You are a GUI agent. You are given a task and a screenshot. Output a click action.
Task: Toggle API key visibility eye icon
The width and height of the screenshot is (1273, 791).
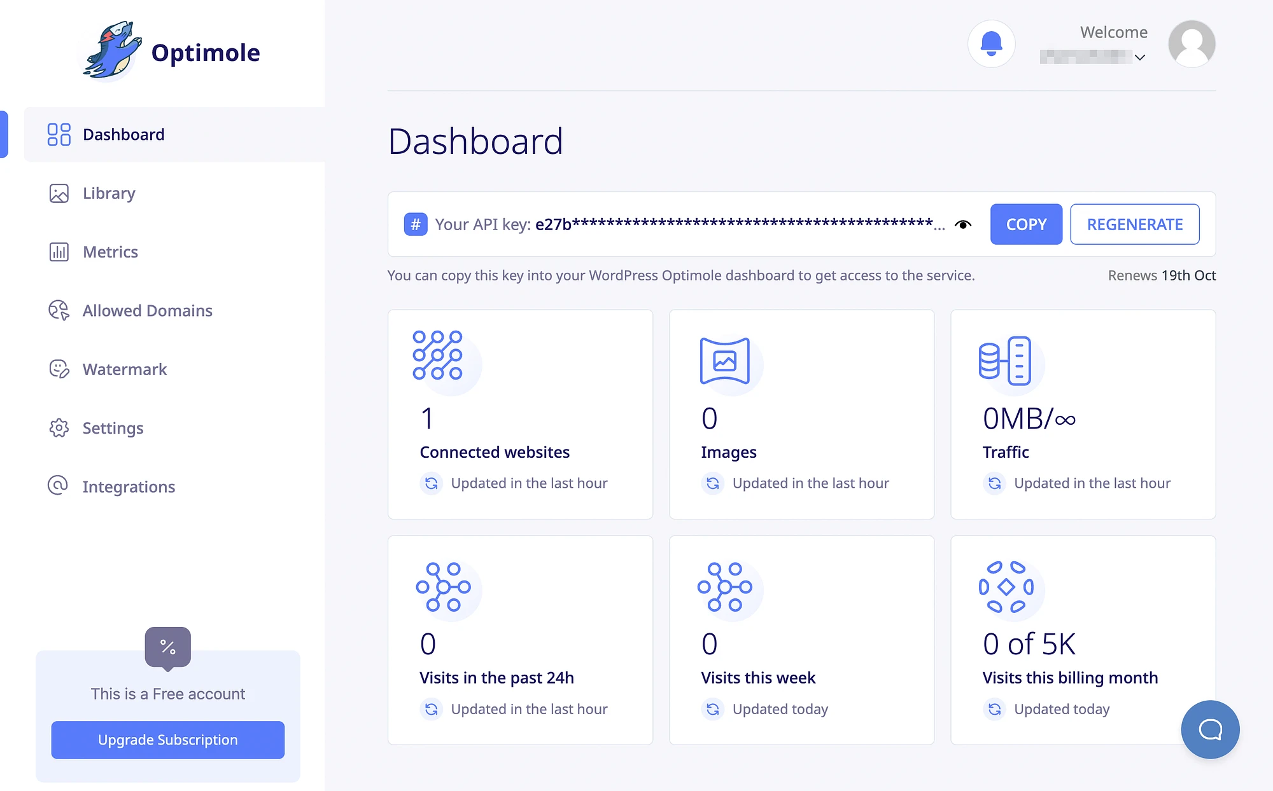click(963, 224)
